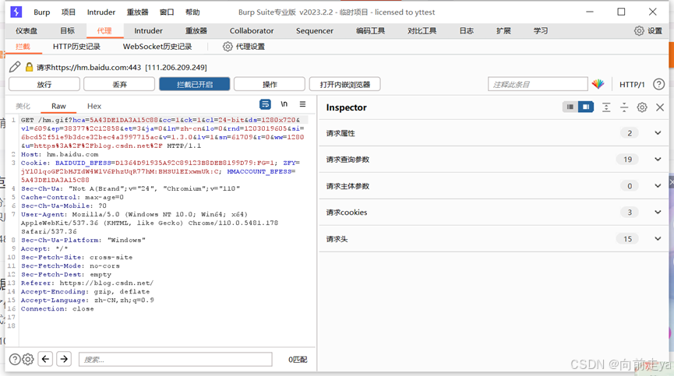Open the 项目 menu

tap(69, 12)
